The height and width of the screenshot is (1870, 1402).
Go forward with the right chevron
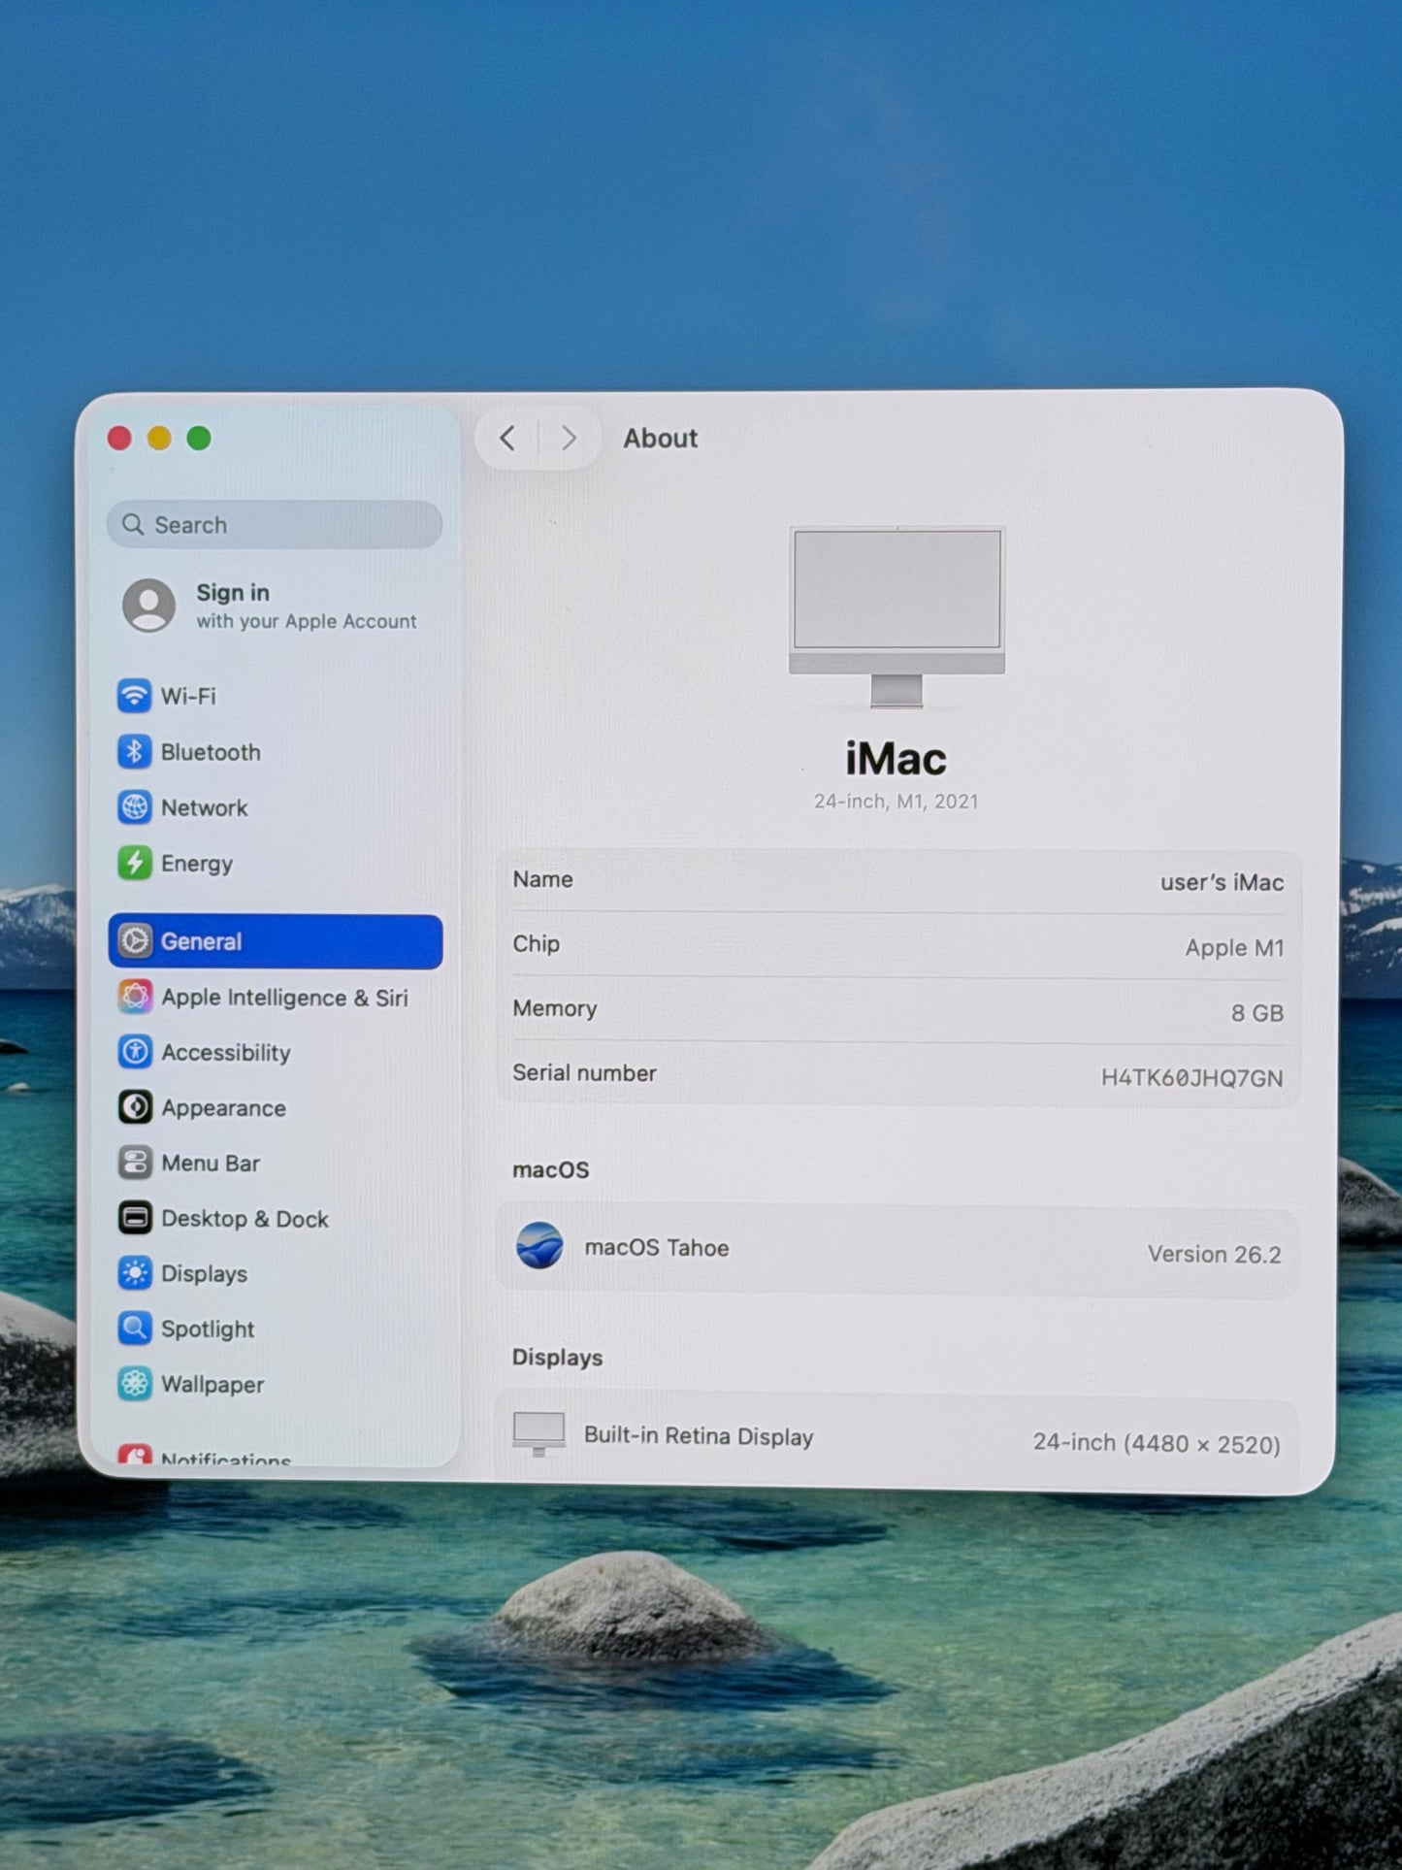point(569,439)
